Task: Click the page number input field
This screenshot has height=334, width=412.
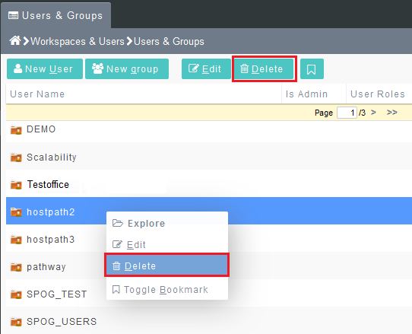Action: (x=347, y=113)
